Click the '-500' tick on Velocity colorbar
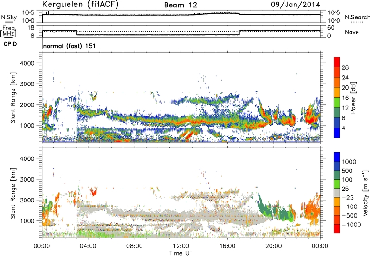This screenshot has width=370, height=256. pyautogui.click(x=350, y=216)
